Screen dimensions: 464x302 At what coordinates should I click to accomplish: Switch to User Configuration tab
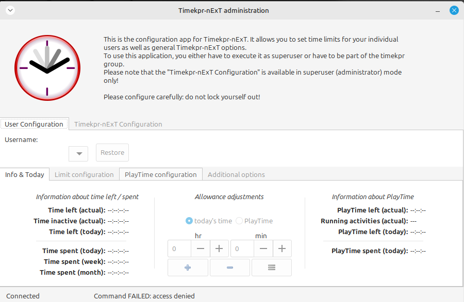click(34, 125)
